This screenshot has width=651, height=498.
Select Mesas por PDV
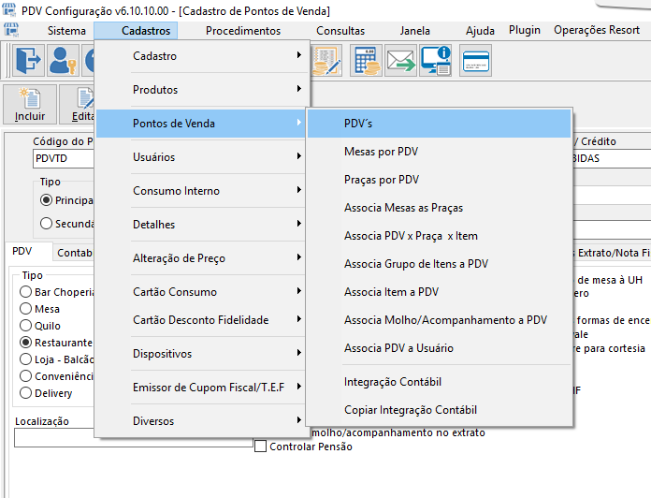(x=440, y=152)
